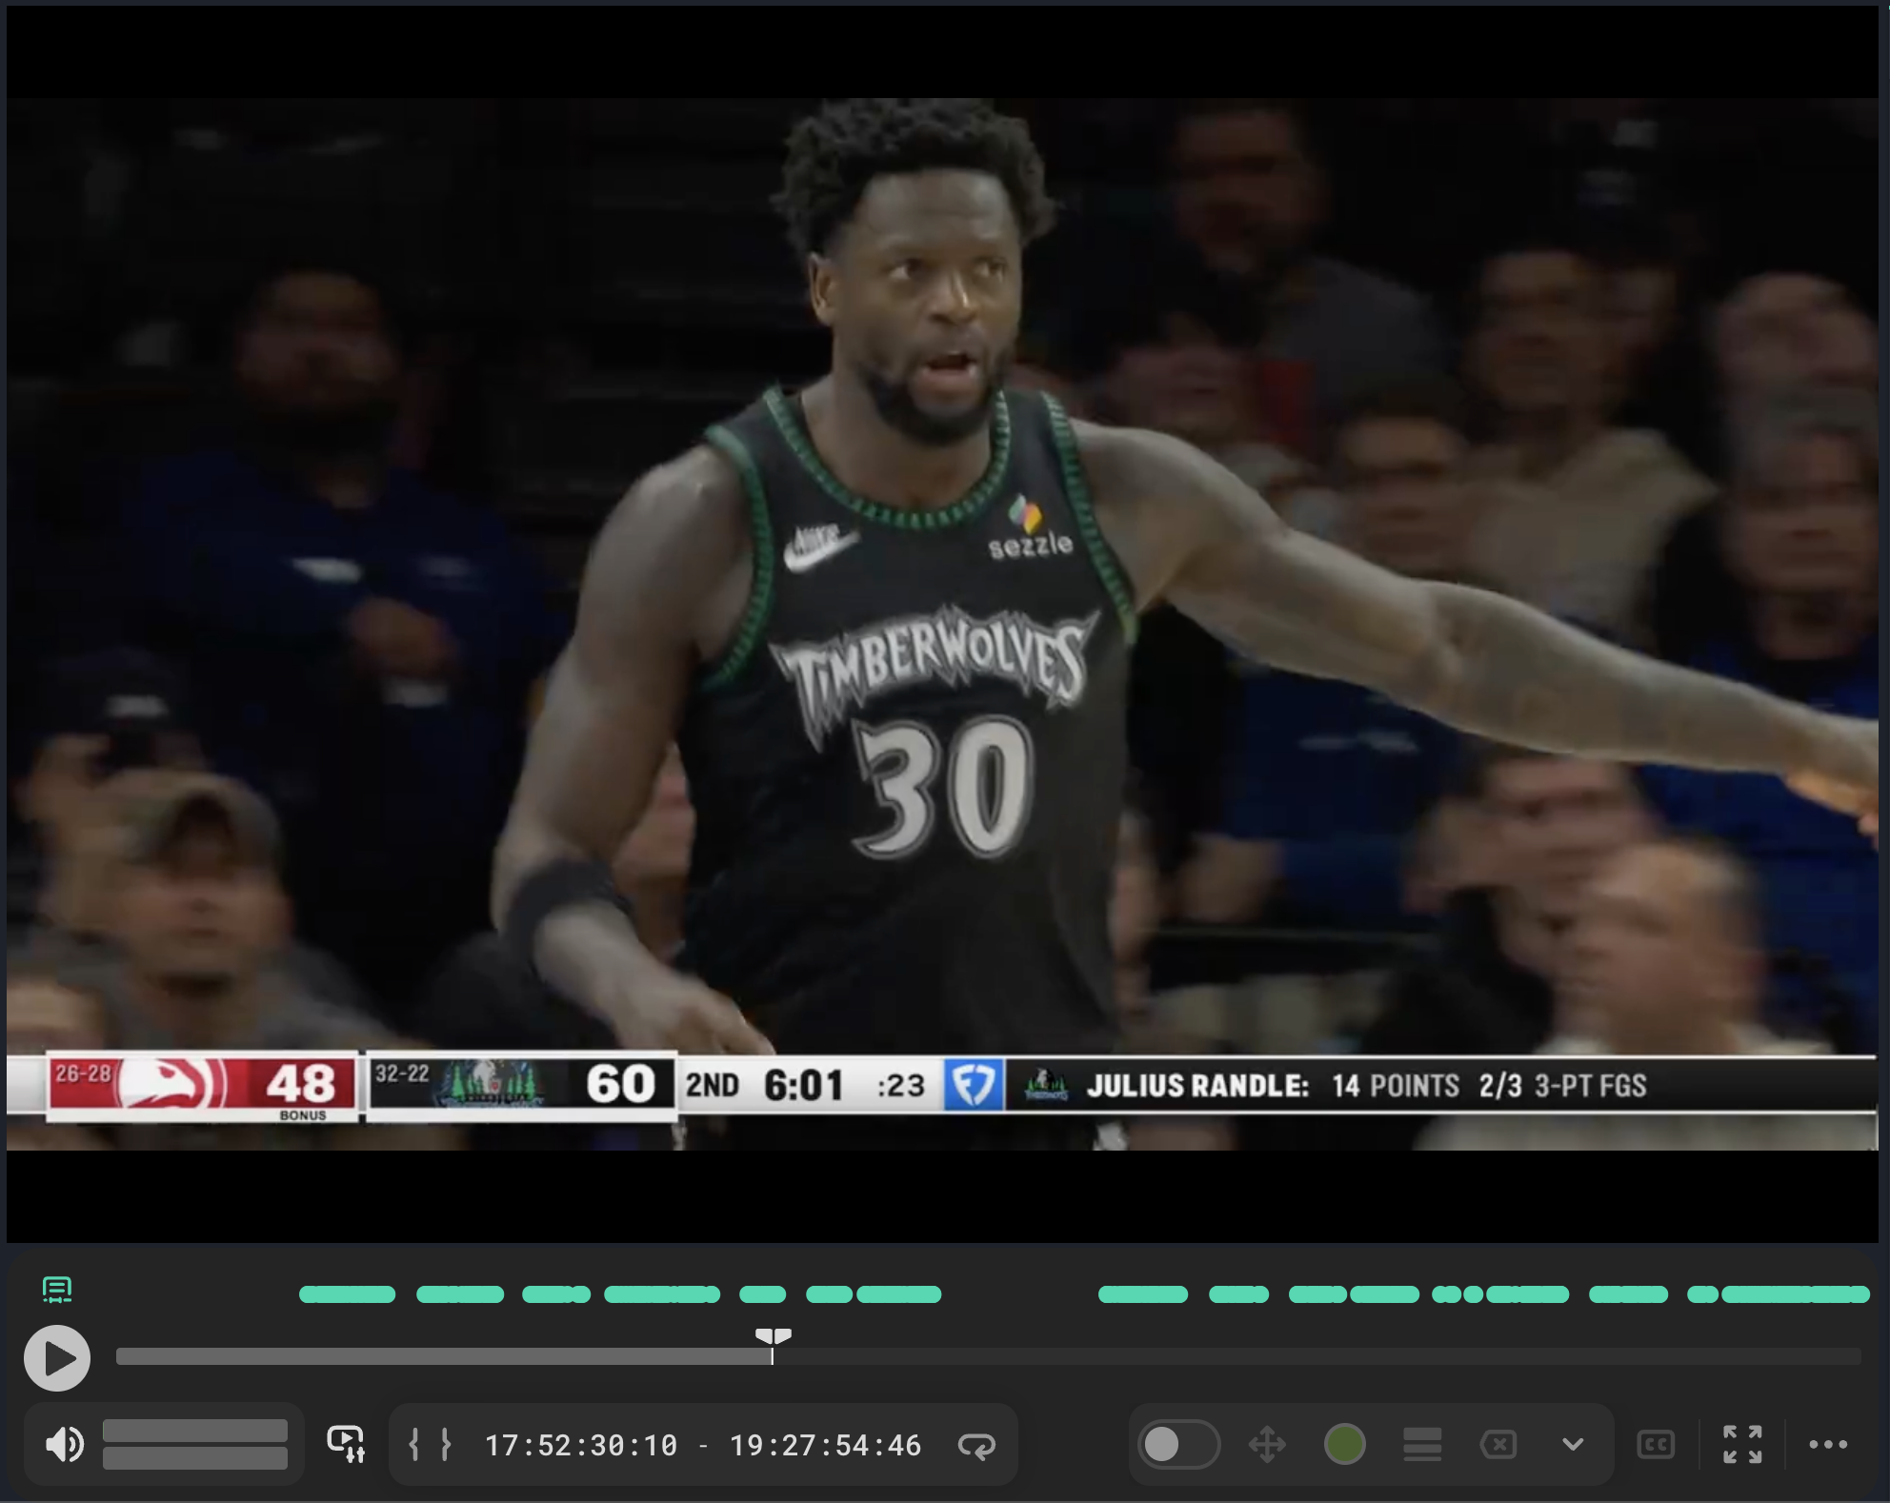Open the green color swatch
Image resolution: width=1890 pixels, height=1503 pixels.
tap(1344, 1444)
